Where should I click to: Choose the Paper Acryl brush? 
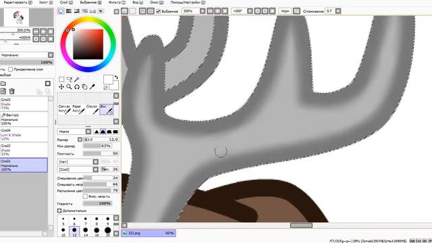click(78, 109)
